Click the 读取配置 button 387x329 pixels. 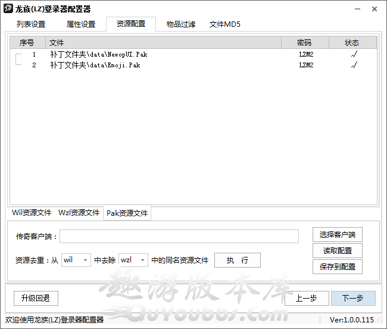pos(337,251)
